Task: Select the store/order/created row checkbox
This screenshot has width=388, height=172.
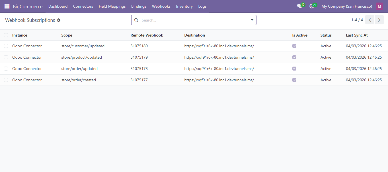Action: tap(6, 80)
